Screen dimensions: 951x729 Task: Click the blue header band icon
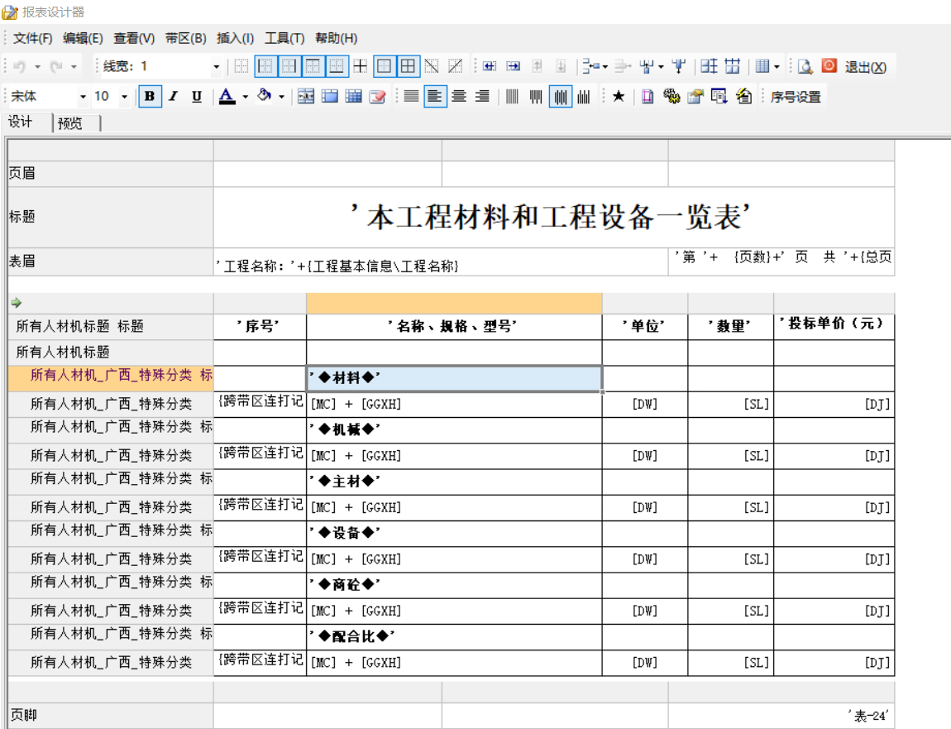tap(330, 97)
